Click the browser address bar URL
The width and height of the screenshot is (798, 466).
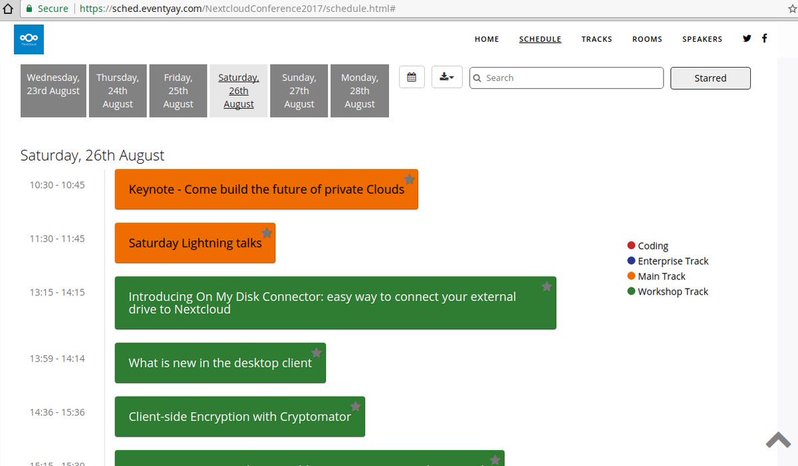point(237,9)
